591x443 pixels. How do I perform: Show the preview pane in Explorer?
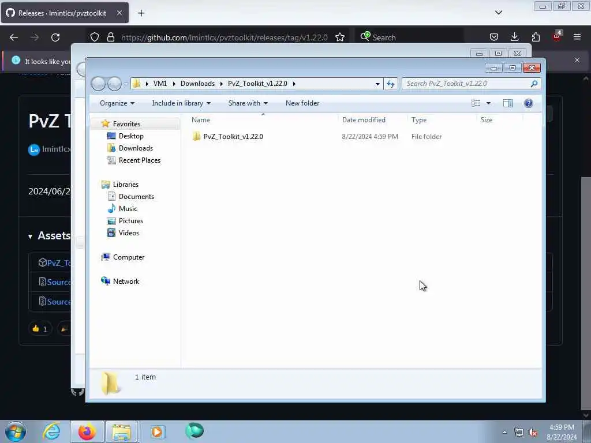point(508,103)
